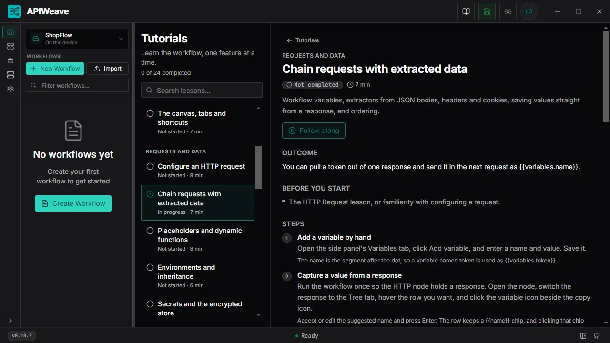
Task: Go back via Tutorials link
Action: (x=303, y=40)
